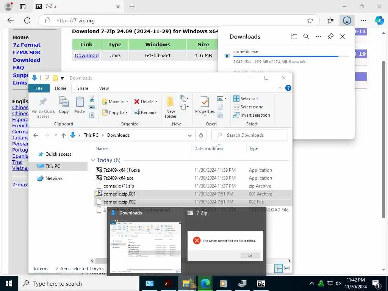
Task: Click the Search Downloads input field
Action: [249, 135]
